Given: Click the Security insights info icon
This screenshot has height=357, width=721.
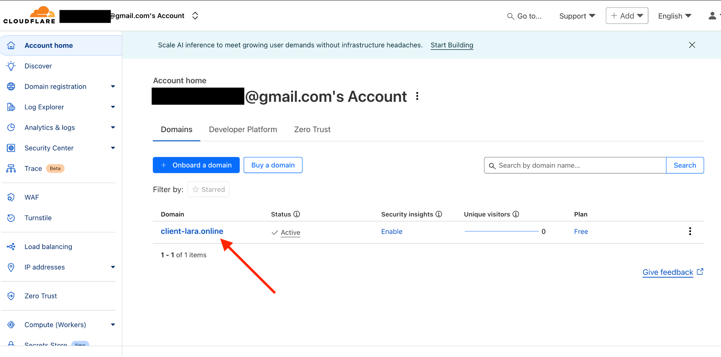Looking at the screenshot, I should tap(439, 214).
